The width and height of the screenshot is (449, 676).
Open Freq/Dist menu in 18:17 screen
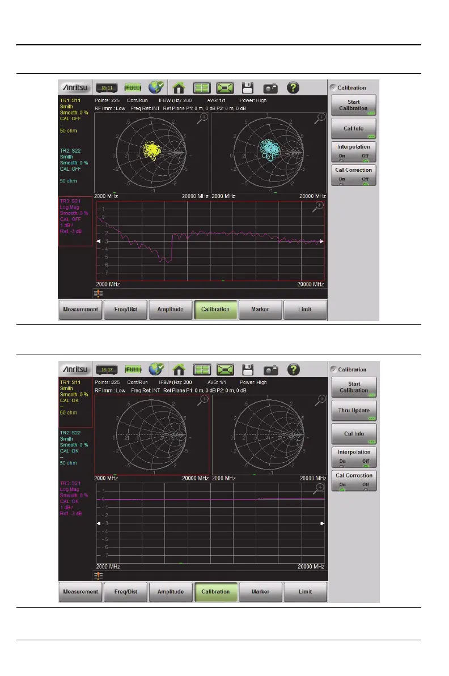click(x=126, y=592)
